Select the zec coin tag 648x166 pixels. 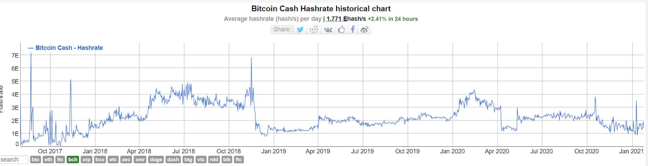(126, 160)
